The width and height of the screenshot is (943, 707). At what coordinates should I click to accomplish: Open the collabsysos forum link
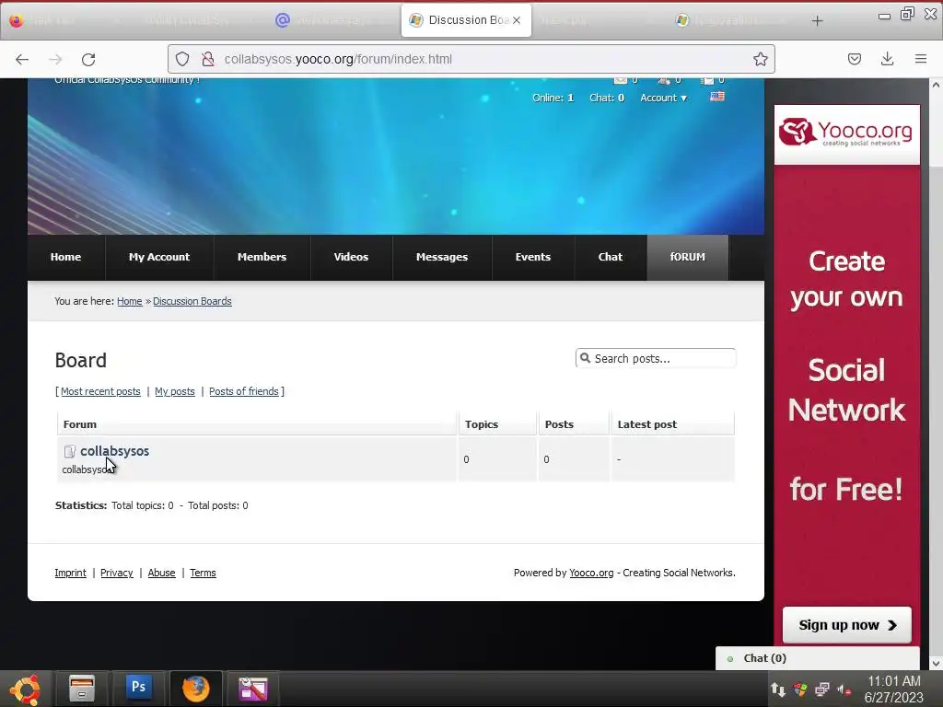pos(114,451)
